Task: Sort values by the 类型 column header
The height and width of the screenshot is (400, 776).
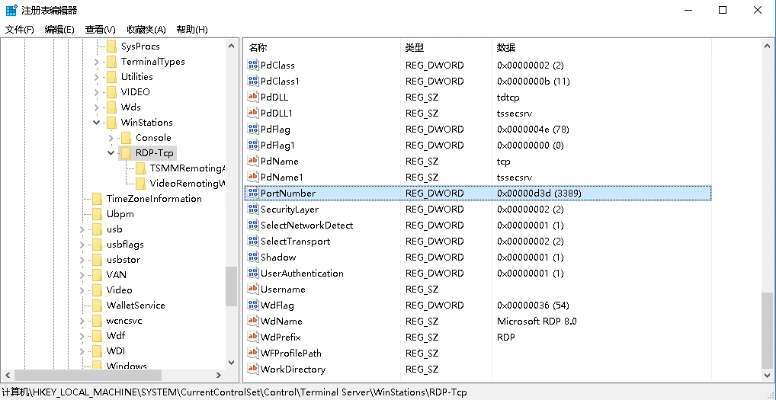Action: pos(446,48)
